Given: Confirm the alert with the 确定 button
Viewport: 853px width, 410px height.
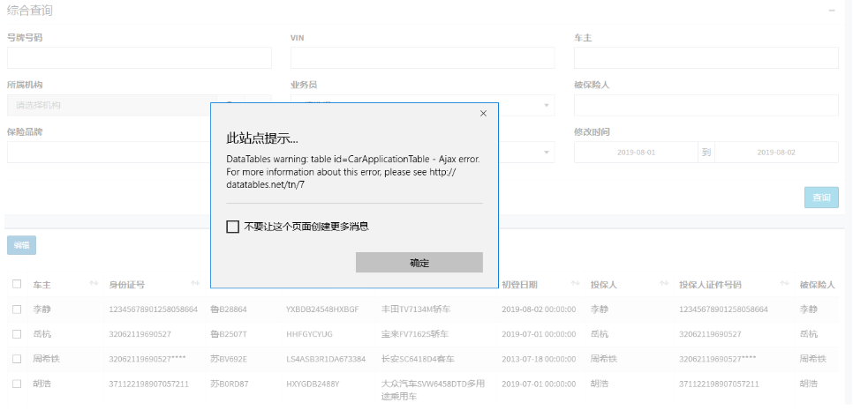Looking at the screenshot, I should 419,262.
